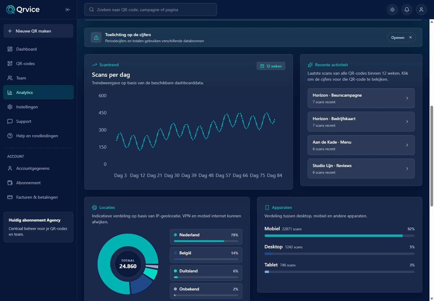The width and height of the screenshot is (434, 301).
Task: Click the Support chat icon
Action: click(10, 121)
